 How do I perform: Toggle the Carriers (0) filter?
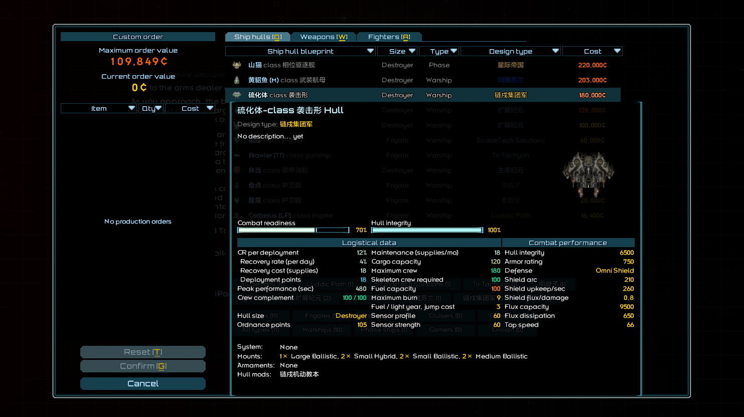pos(445,330)
